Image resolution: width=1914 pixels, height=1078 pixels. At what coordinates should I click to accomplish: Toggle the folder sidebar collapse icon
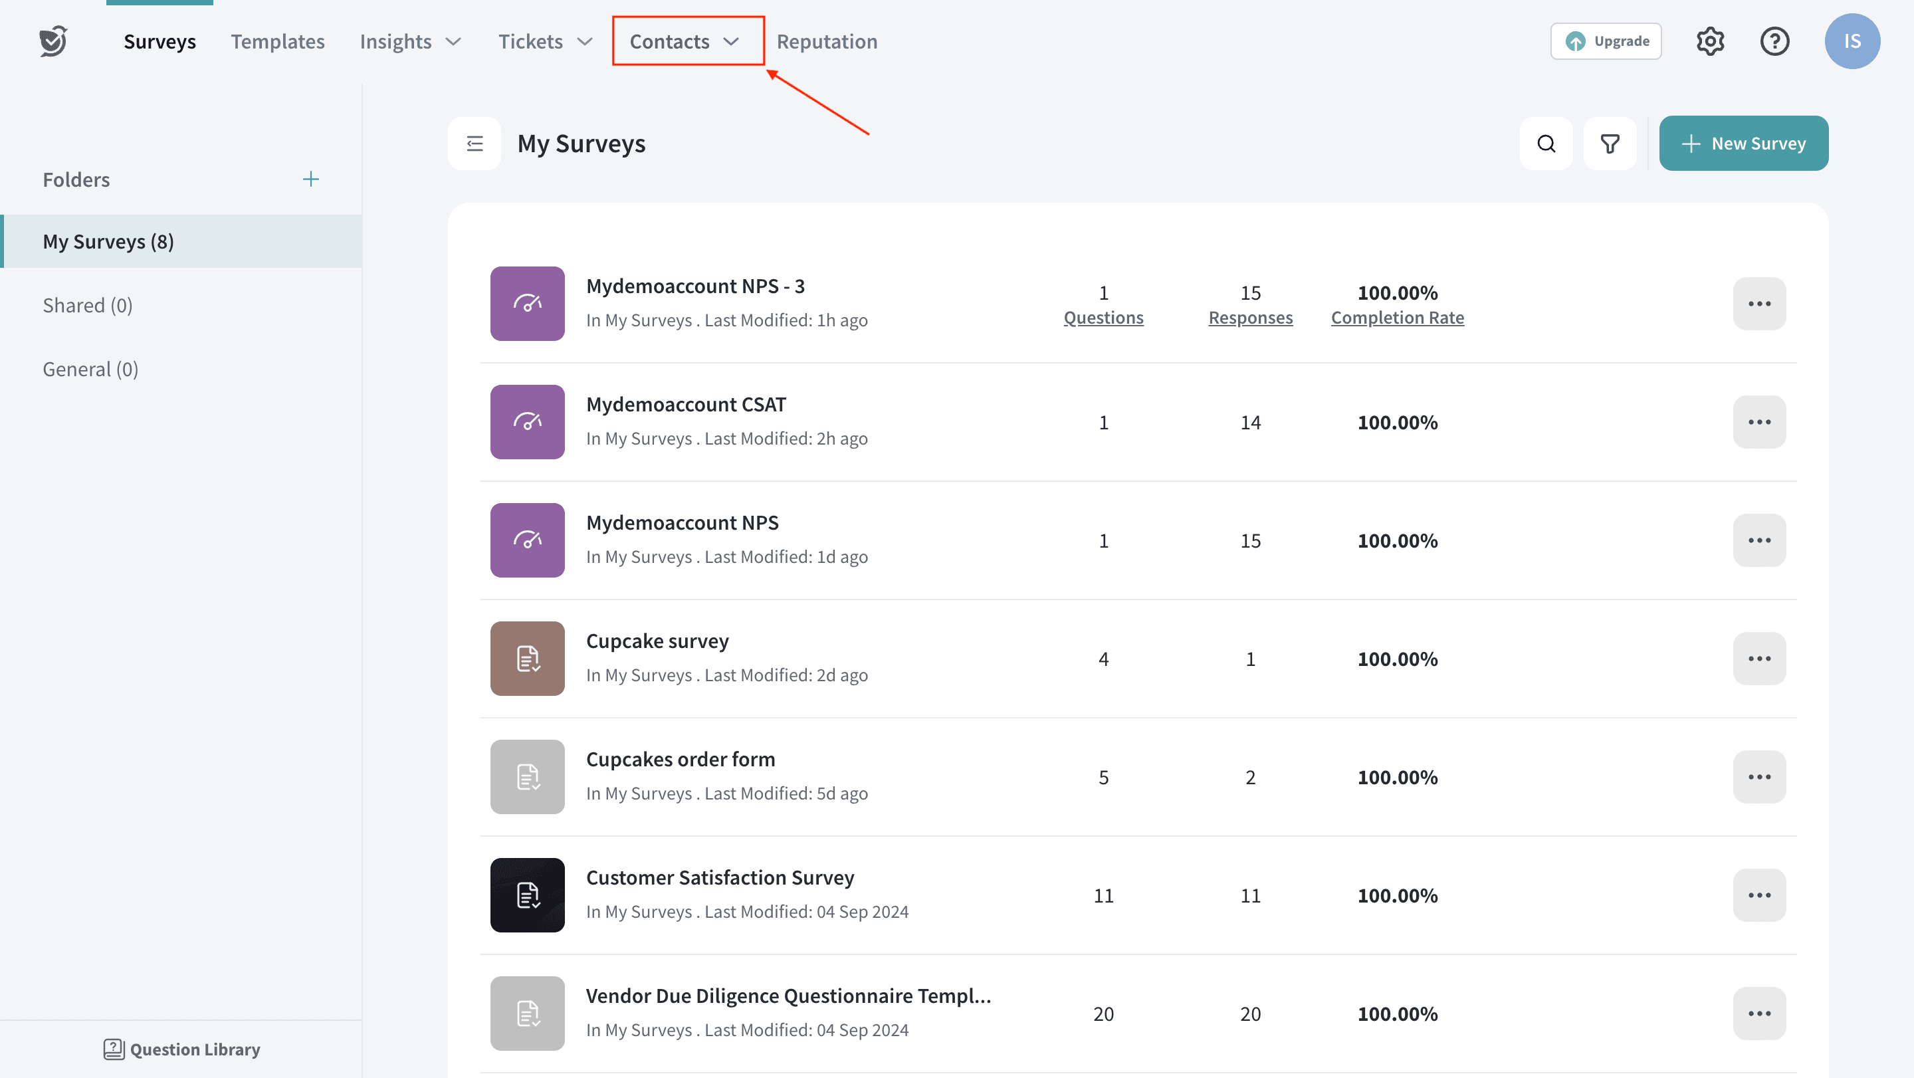tap(474, 144)
